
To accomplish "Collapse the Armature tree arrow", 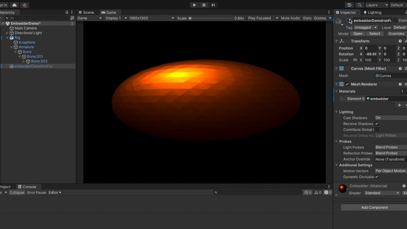I will (x=11, y=47).
